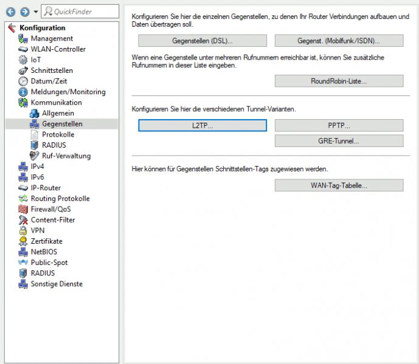Image resolution: width=419 pixels, height=364 pixels.
Task: Click the L2TP tunnel configuration button
Action: pyautogui.click(x=203, y=125)
